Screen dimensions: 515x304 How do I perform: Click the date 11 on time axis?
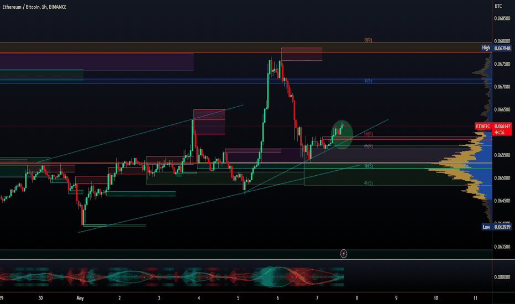475,298
